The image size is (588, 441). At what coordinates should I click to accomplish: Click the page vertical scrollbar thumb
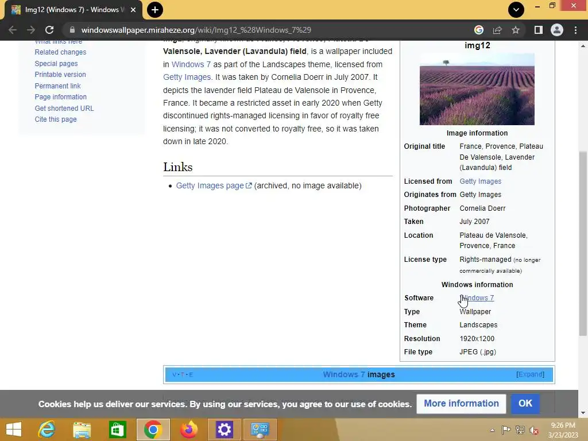[x=583, y=243]
